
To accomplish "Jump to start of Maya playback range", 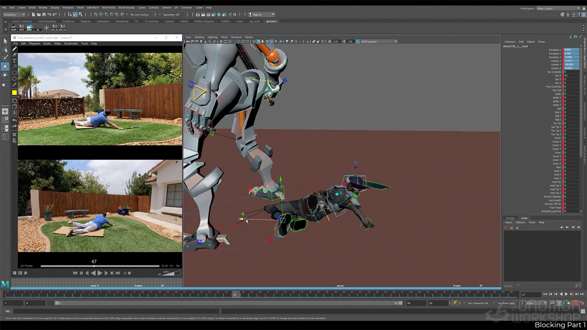I will tap(545, 294).
